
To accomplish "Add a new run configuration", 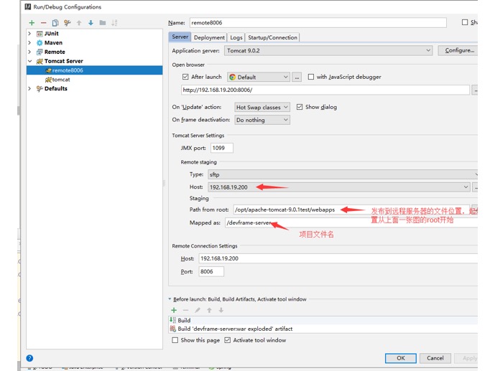I will click(32, 23).
